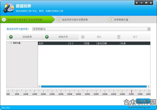Viewport: 157px width, 110px height.
Task: Click the 数据刻录 title text
Action: pos(24,6)
